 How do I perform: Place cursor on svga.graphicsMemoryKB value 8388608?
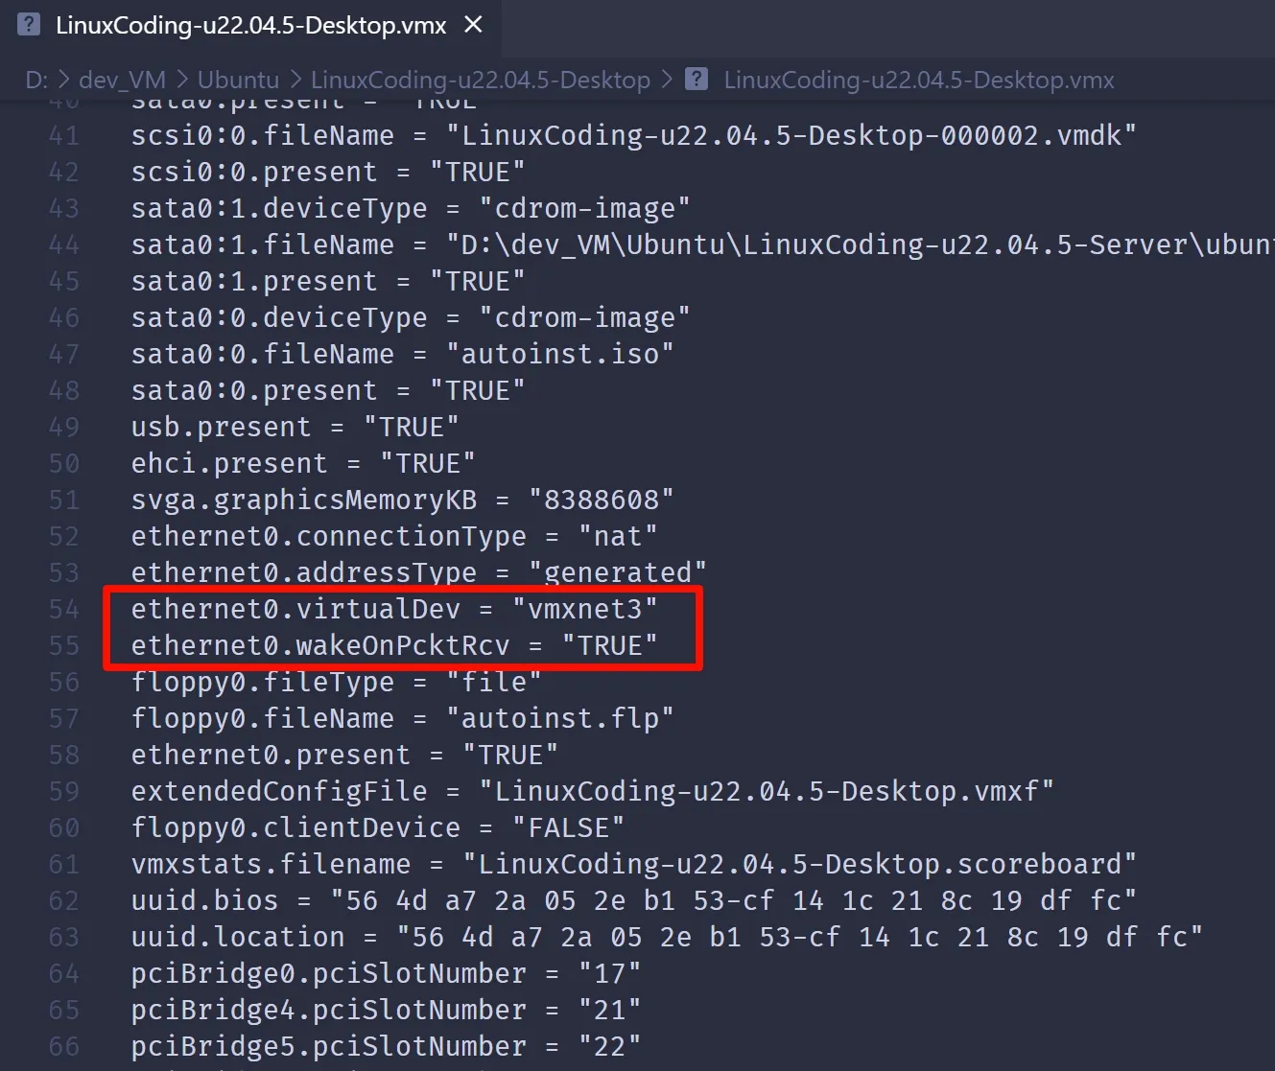click(602, 500)
